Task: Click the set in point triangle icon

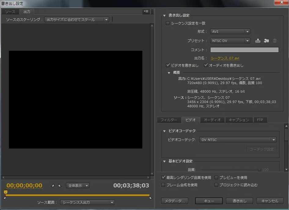Action: [x=53, y=186]
